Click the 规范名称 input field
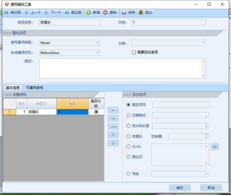 [69, 22]
